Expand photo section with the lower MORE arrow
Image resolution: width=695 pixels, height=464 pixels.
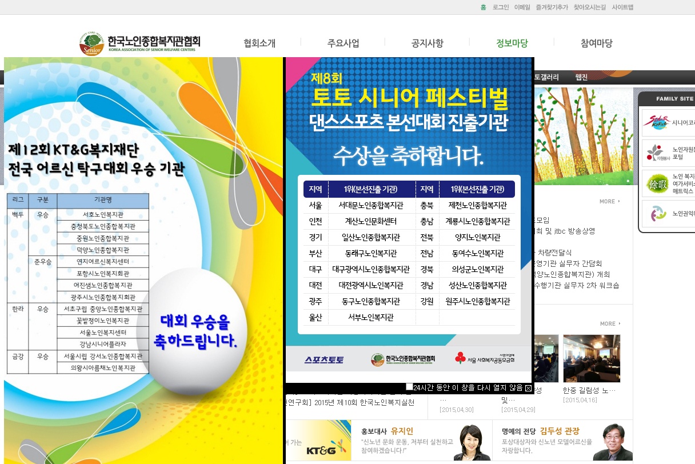610,323
